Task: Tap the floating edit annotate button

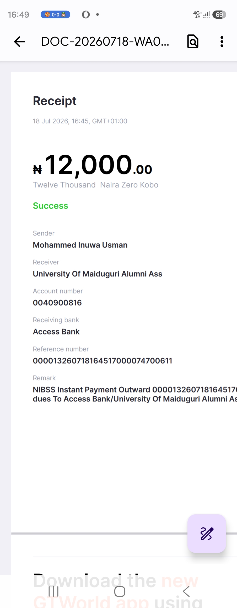Action: (x=207, y=533)
